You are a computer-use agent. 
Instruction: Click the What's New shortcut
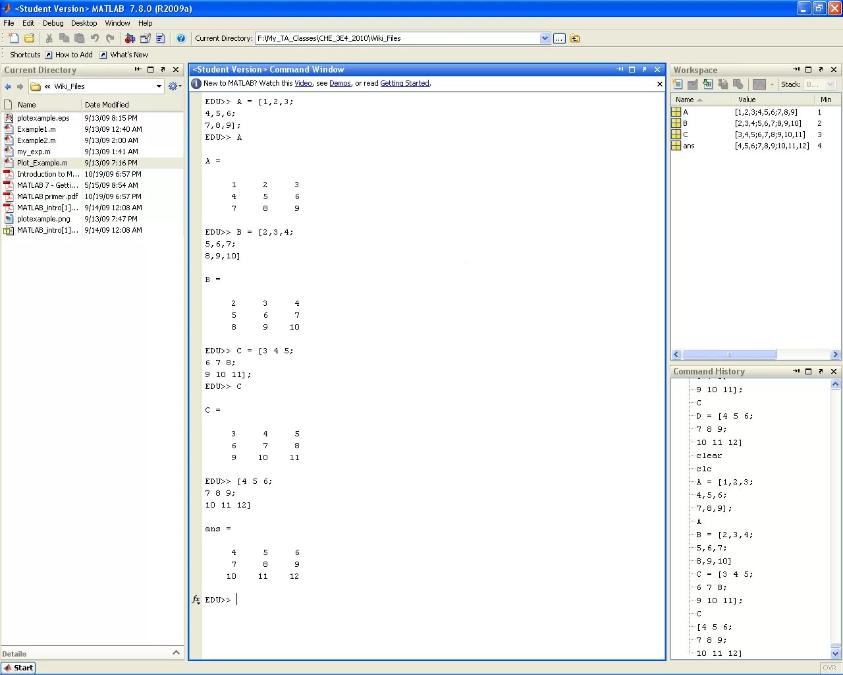click(124, 55)
